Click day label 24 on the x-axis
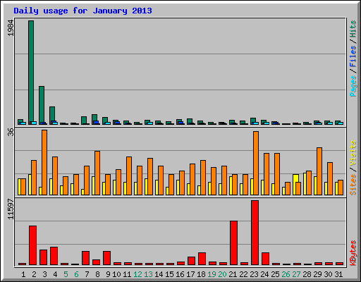This screenshot has width=361, height=282. (264, 274)
